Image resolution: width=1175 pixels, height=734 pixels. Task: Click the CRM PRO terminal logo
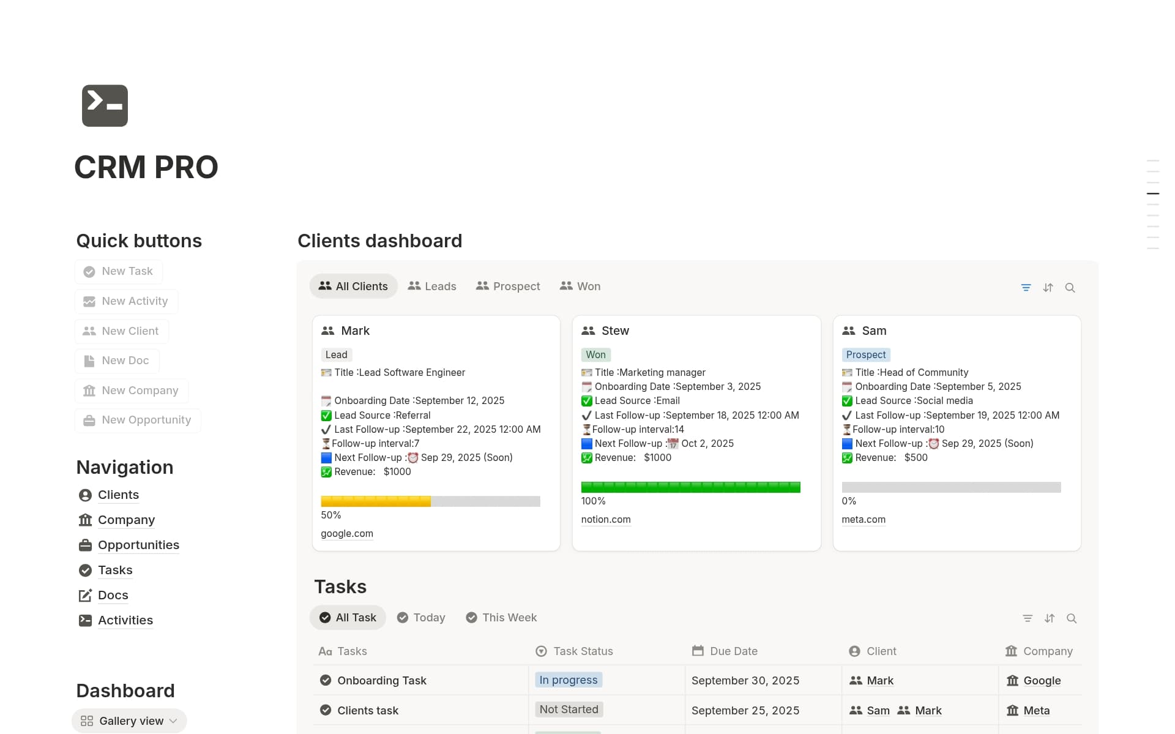click(104, 105)
